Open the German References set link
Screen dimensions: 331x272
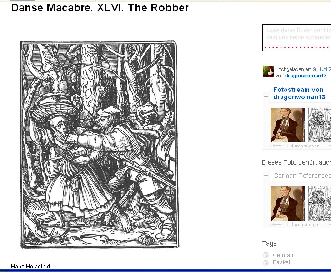click(x=302, y=176)
